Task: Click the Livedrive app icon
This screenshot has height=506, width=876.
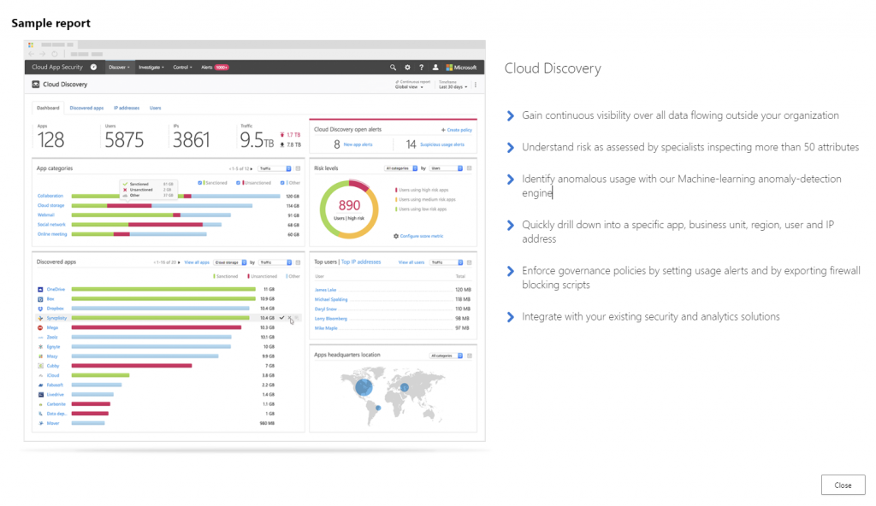Action: pyautogui.click(x=40, y=394)
